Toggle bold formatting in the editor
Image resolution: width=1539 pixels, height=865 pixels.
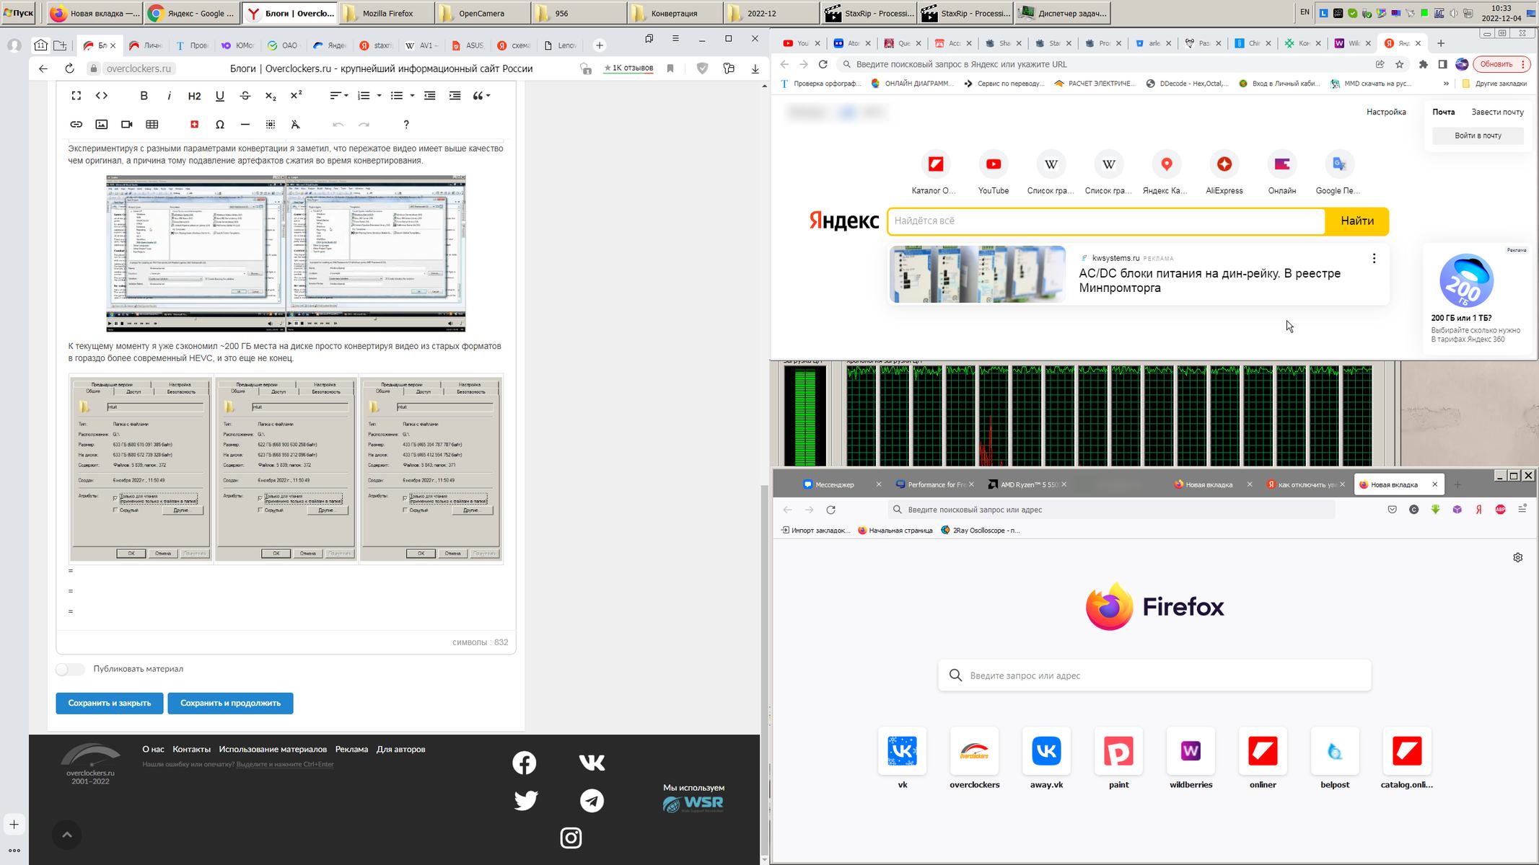(144, 96)
